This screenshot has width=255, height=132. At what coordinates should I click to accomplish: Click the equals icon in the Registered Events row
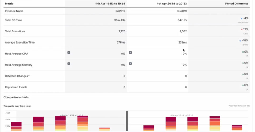click(243, 85)
